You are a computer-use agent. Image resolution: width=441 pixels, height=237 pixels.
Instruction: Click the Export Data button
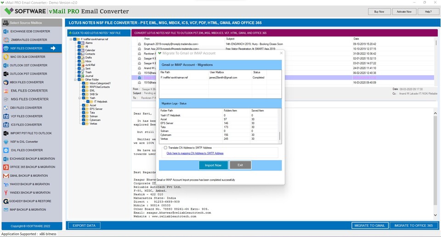(x=84, y=226)
